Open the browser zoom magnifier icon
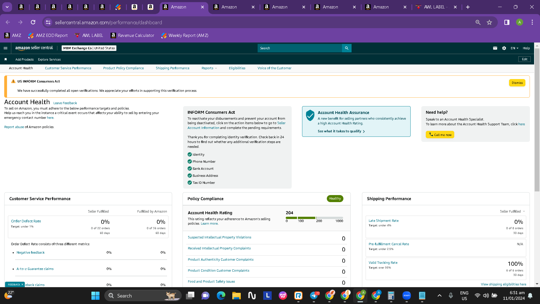 click(478, 22)
